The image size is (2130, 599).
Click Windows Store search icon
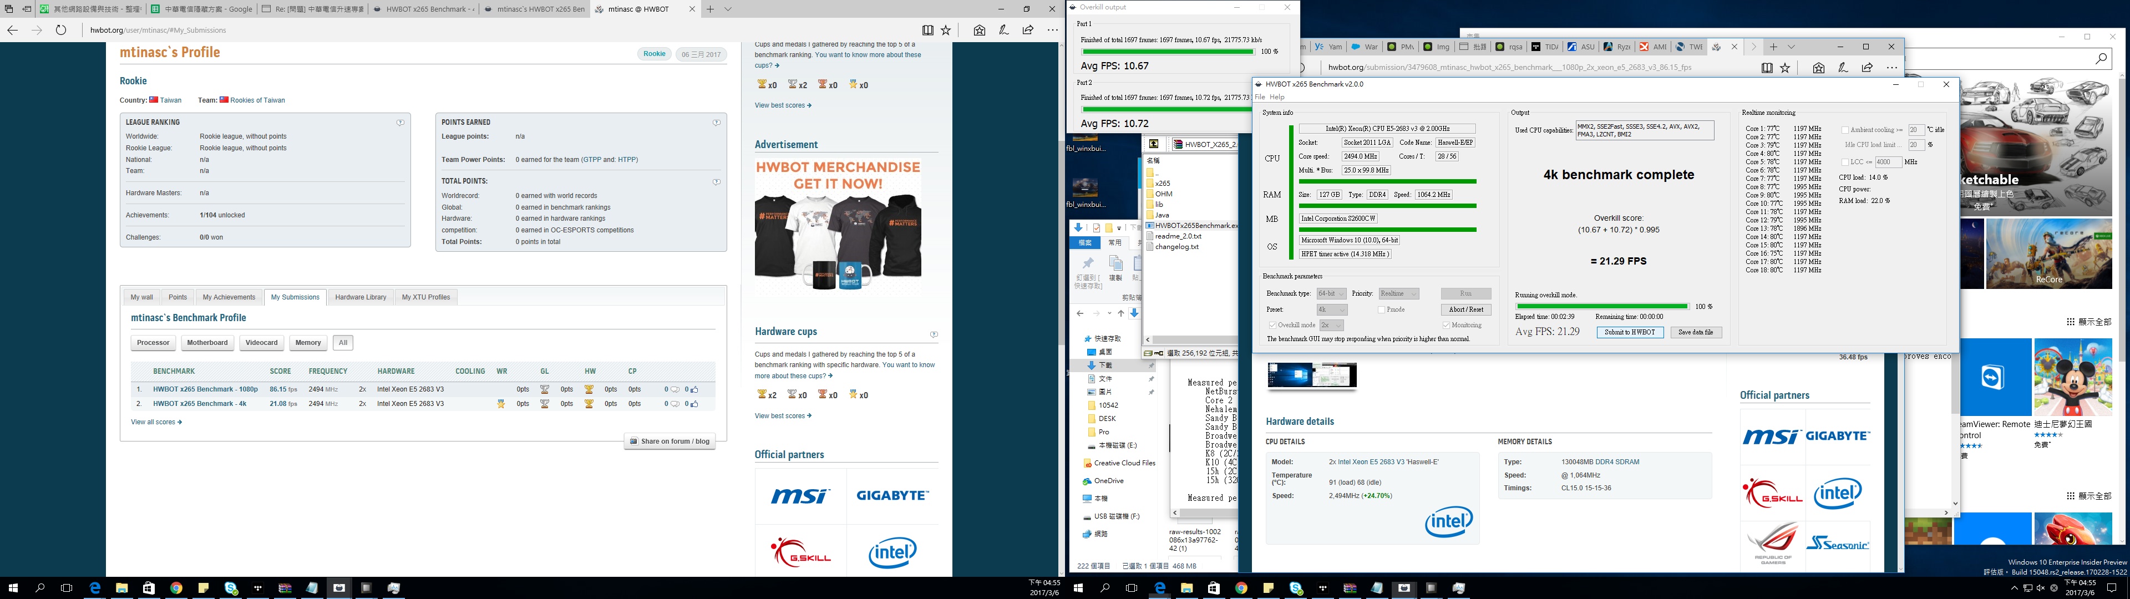[x=2101, y=59]
